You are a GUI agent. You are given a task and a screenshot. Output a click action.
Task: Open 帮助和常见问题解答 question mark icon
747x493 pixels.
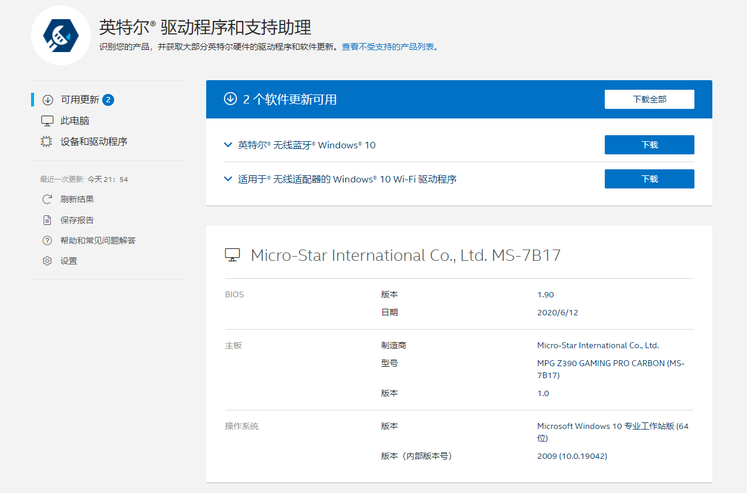point(47,240)
